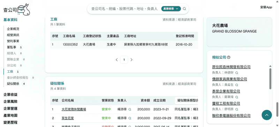The height and width of the screenshot is (127, 279).
Task: Select 會計師查核報告 in sidebar
Action: point(18,78)
